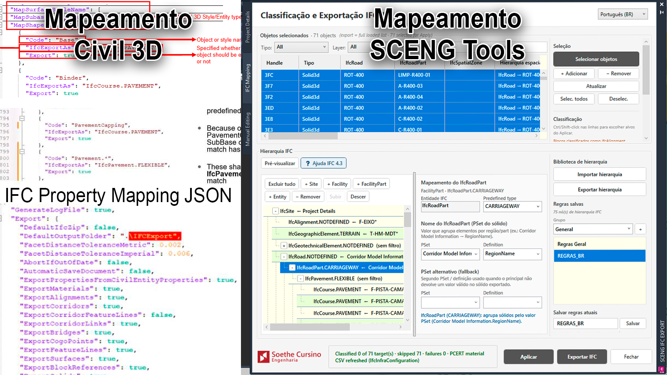This screenshot has width=667, height=375.
Task: Click the Selec. todos button
Action: 574,99
